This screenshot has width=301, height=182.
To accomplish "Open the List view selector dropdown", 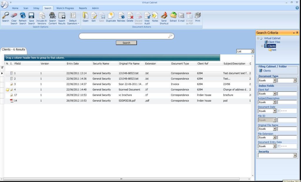I will [252, 51].
